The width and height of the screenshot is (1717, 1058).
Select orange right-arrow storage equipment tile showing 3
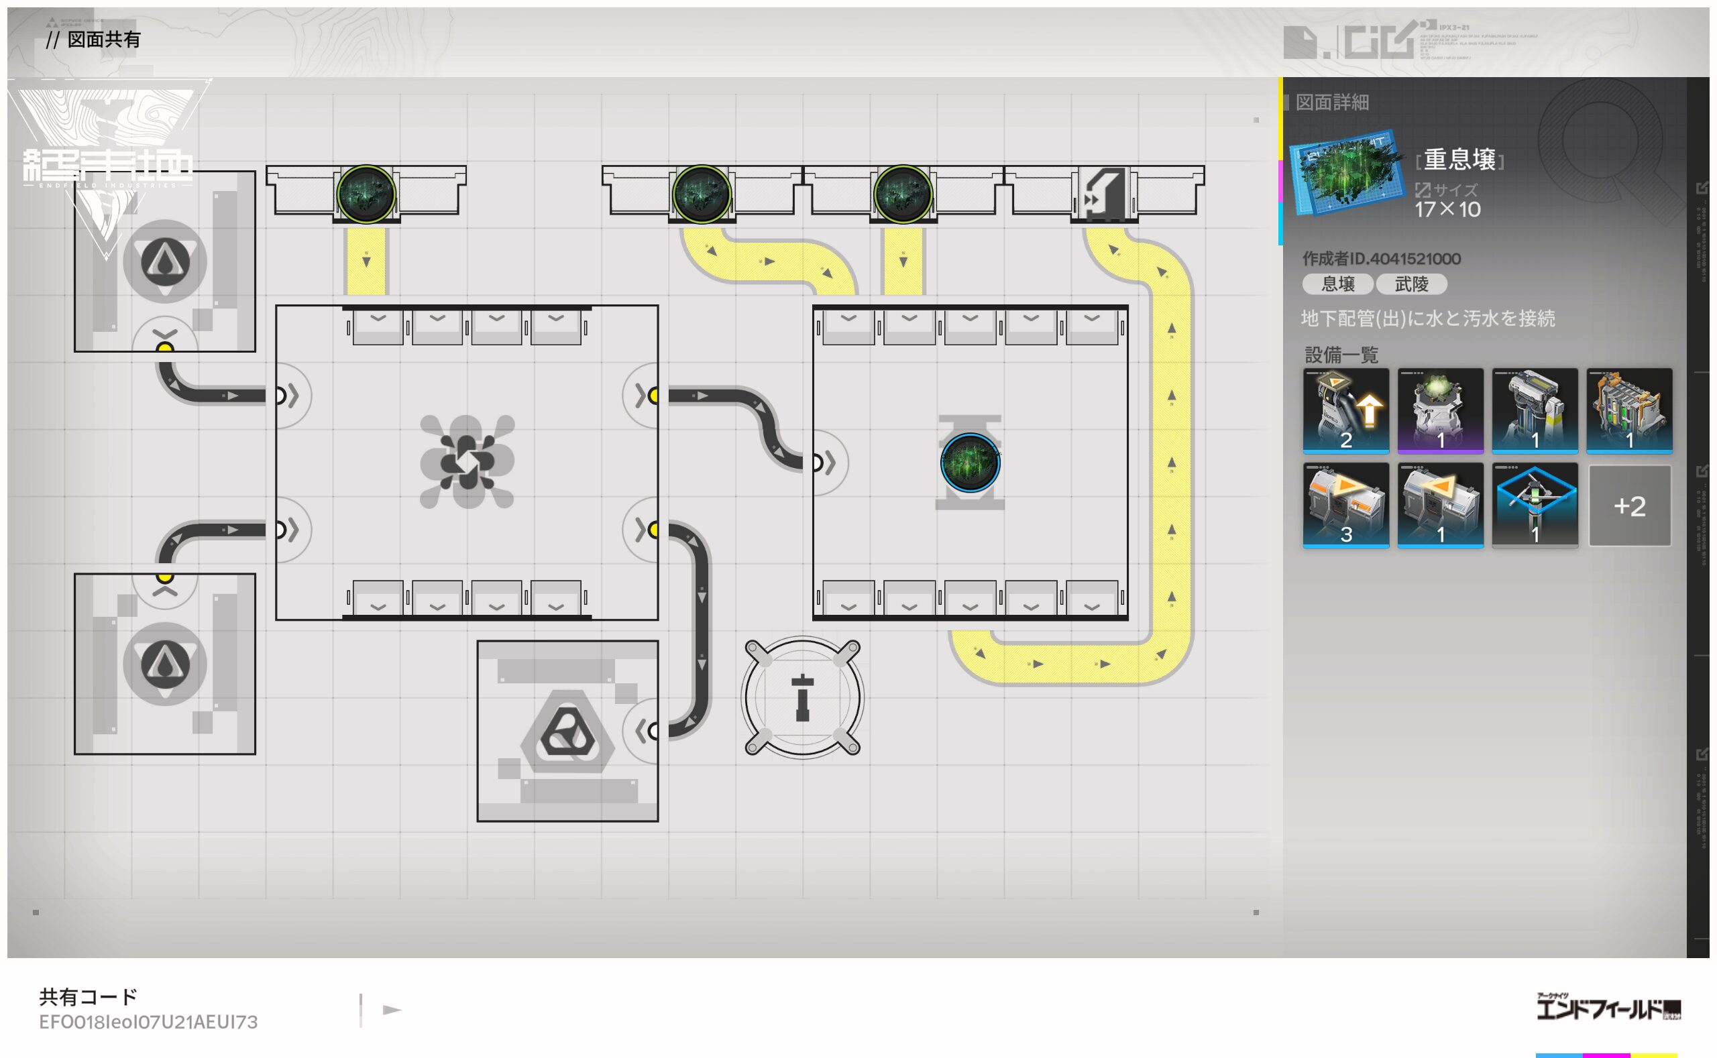coord(1345,506)
